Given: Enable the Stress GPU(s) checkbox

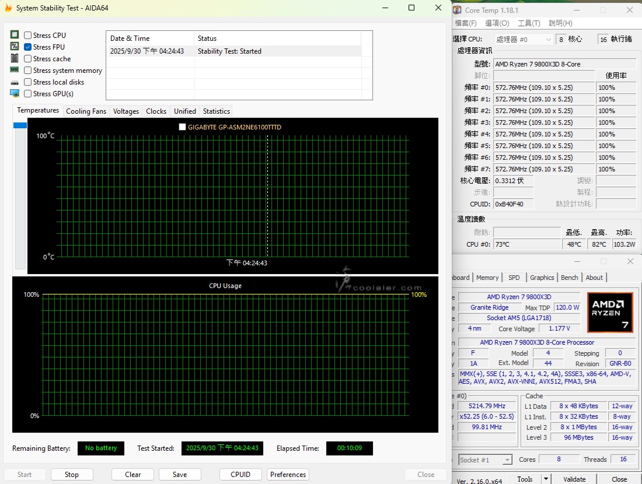Looking at the screenshot, I should tap(28, 94).
